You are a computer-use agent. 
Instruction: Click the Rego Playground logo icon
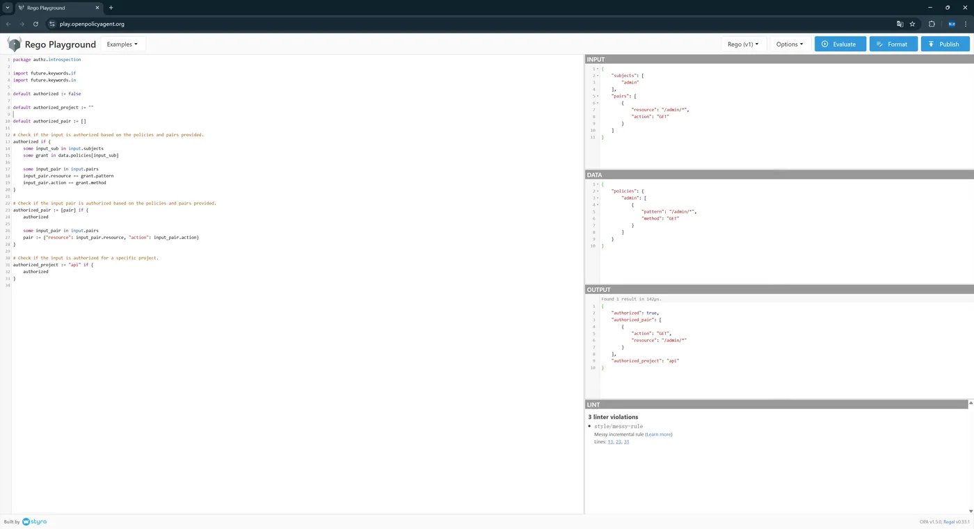coord(14,44)
